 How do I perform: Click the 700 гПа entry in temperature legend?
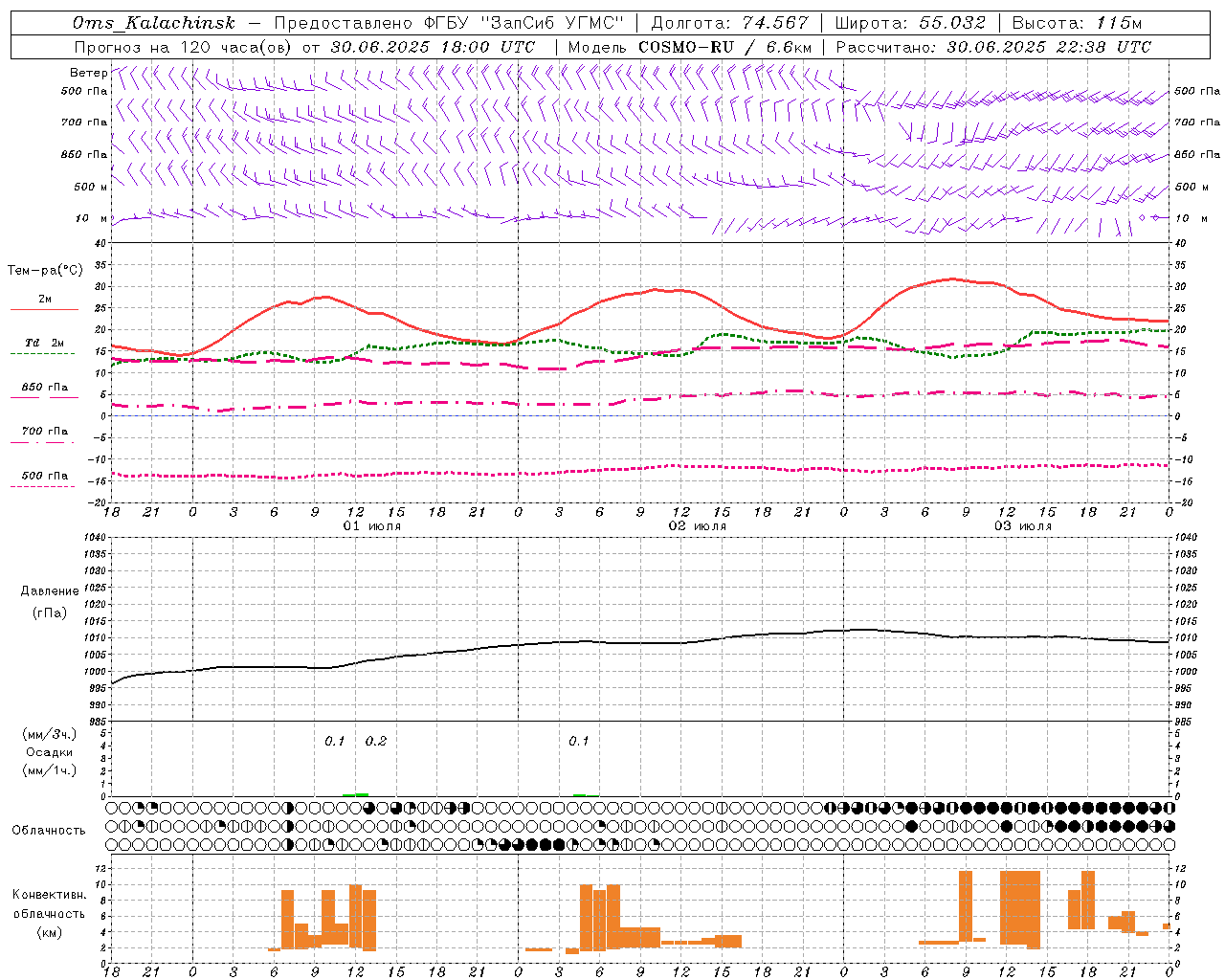(x=45, y=432)
